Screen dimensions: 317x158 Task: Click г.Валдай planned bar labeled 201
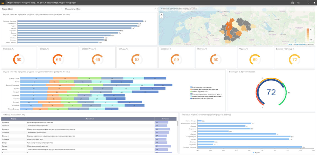tap(237, 134)
